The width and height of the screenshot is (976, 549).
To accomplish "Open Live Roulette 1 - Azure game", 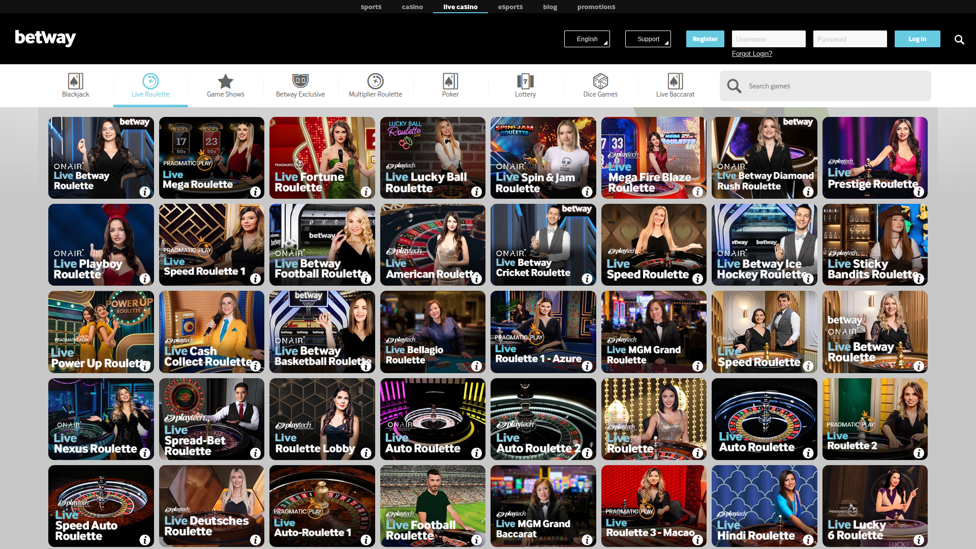I will (543, 332).
